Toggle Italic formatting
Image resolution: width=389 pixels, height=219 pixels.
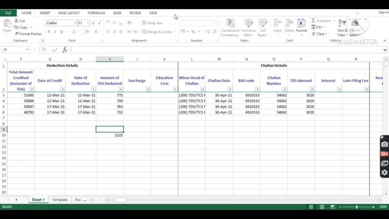coord(55,32)
